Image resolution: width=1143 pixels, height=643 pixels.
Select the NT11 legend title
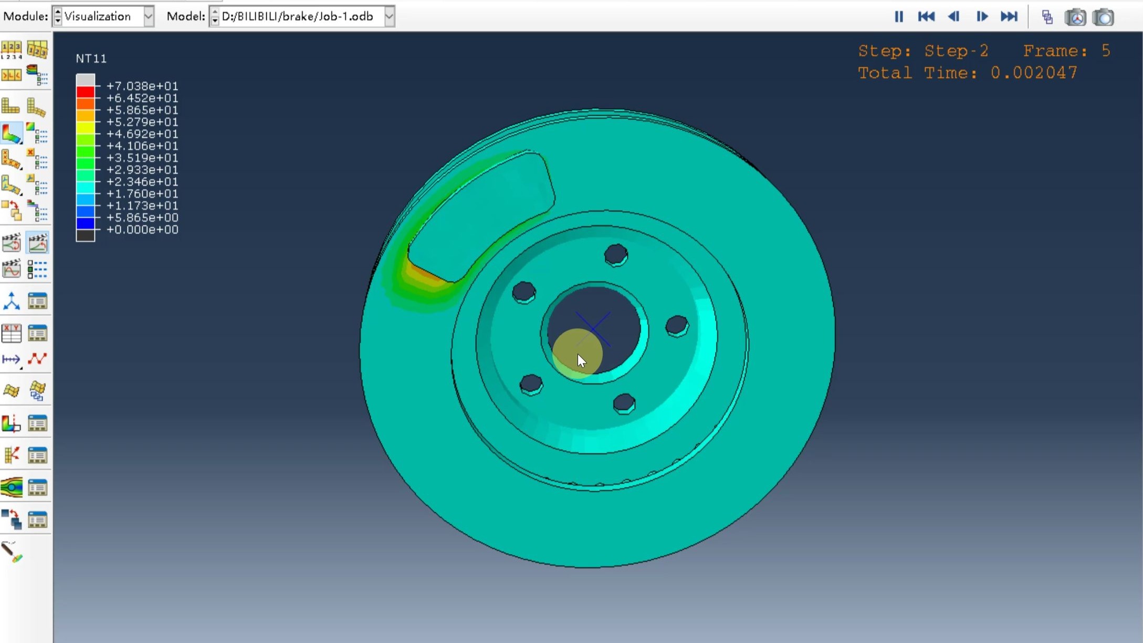coord(91,58)
